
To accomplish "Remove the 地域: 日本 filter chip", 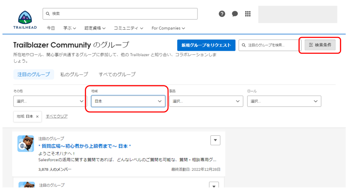I will tap(37, 116).
